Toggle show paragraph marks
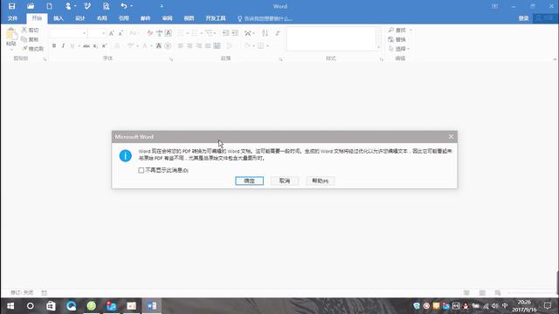Viewport: 559px width, 314px height. click(278, 33)
